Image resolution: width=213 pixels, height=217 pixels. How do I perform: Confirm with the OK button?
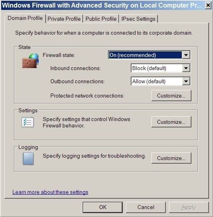point(103,207)
